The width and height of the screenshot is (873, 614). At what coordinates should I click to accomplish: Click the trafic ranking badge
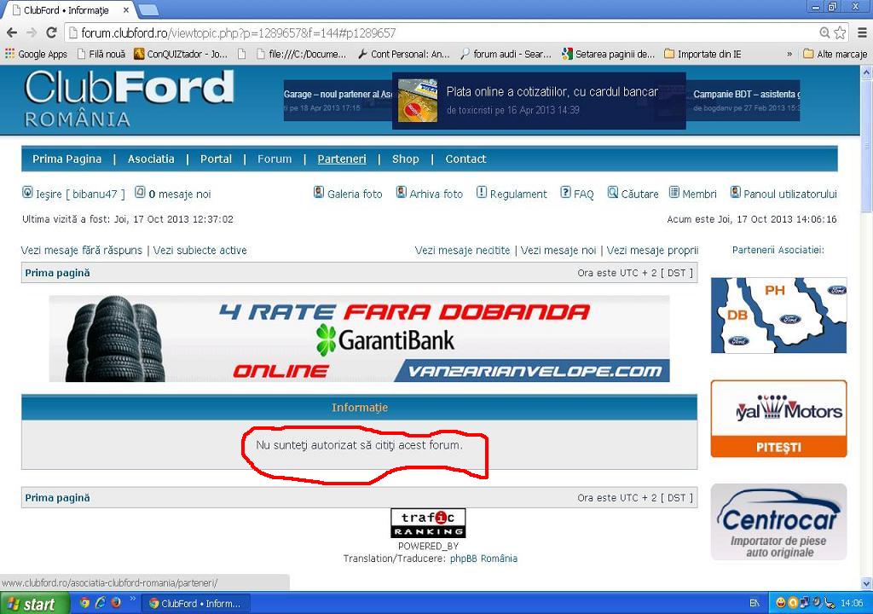click(428, 523)
